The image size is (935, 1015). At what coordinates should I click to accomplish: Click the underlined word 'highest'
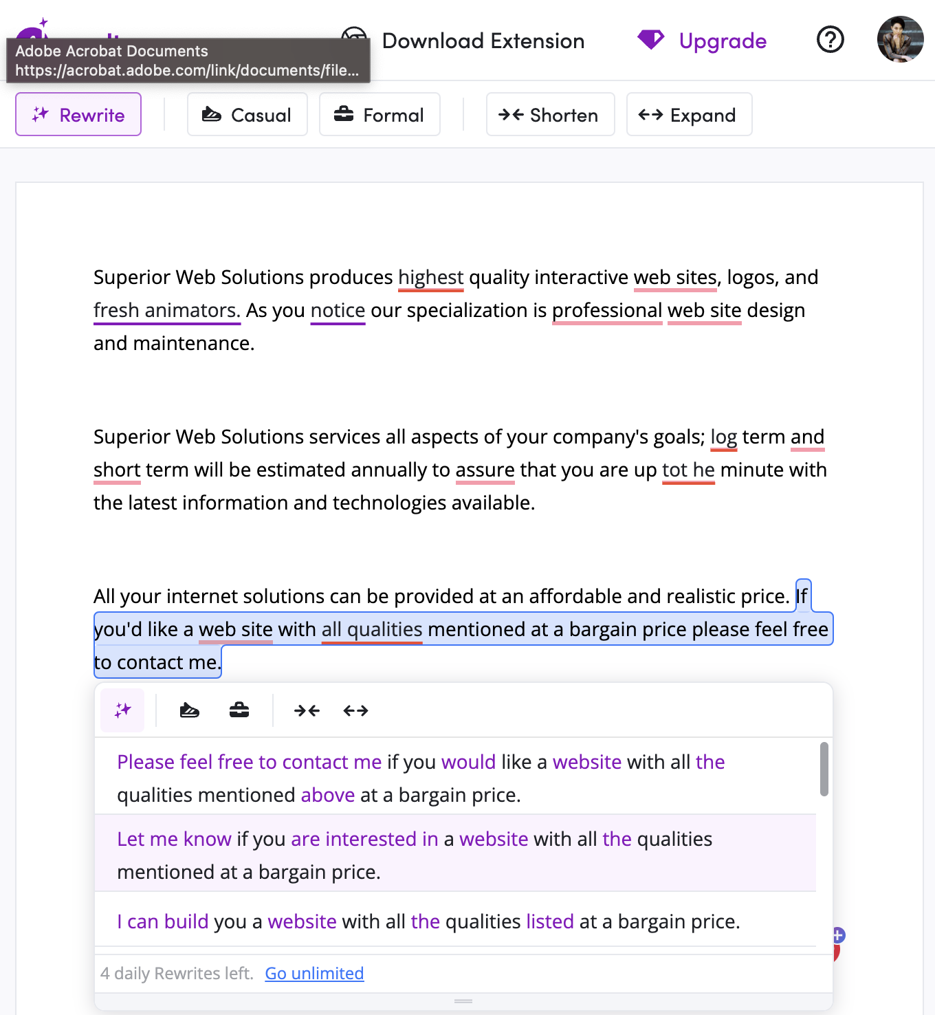pyautogui.click(x=431, y=277)
